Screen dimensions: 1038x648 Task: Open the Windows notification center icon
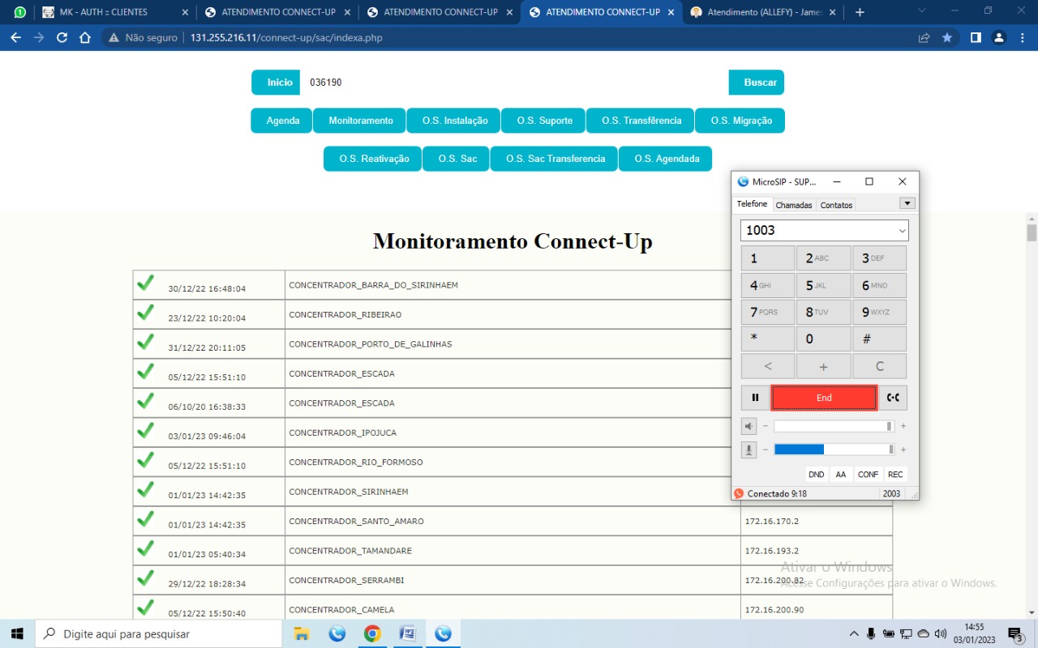(x=1015, y=633)
